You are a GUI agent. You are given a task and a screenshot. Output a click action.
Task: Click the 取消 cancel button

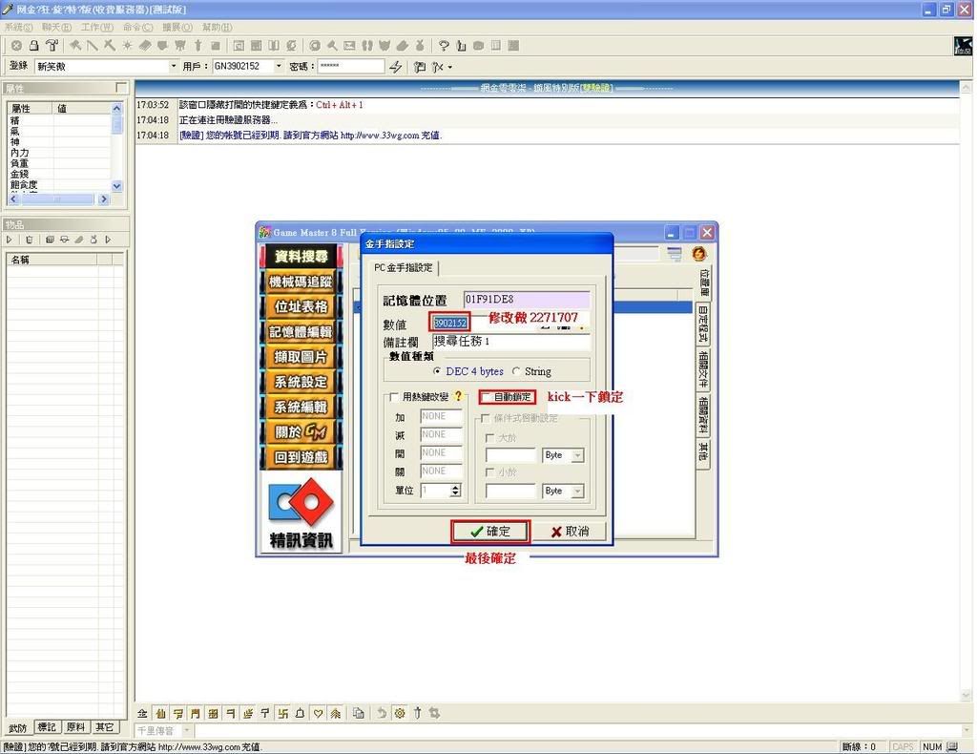570,532
